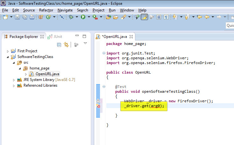234x145 pixels.
Task: Open the Edit menu
Action: click(16, 10)
